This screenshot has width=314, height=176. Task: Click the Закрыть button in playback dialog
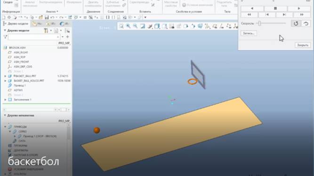303,45
